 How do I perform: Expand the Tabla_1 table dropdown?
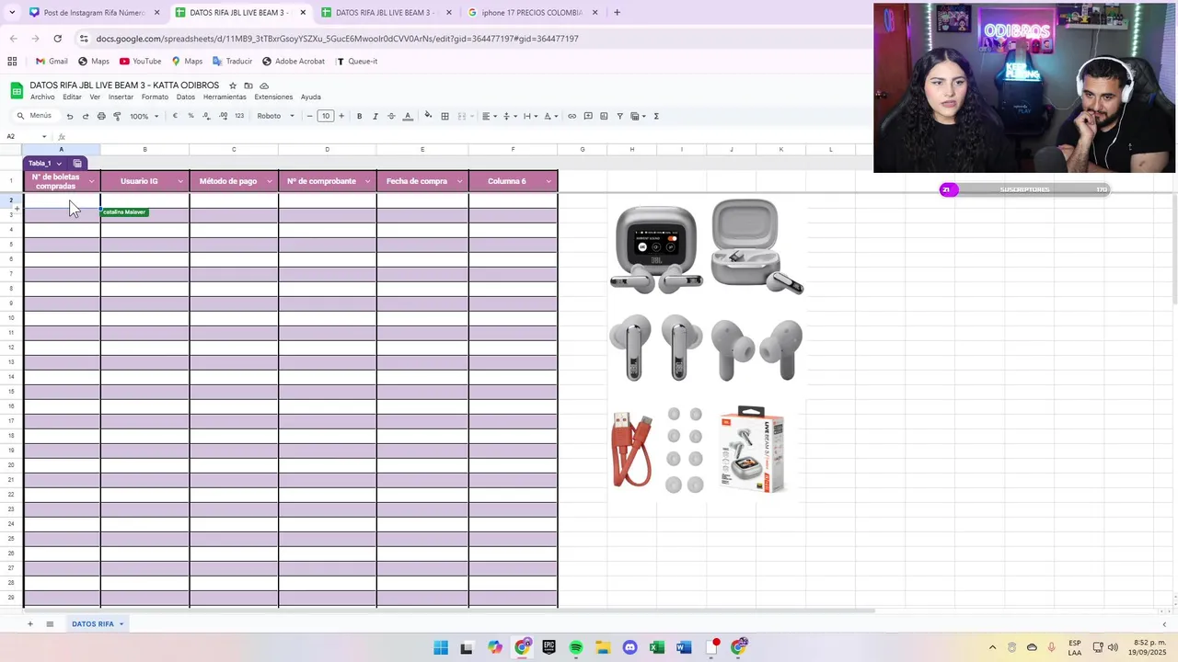pyautogui.click(x=59, y=164)
